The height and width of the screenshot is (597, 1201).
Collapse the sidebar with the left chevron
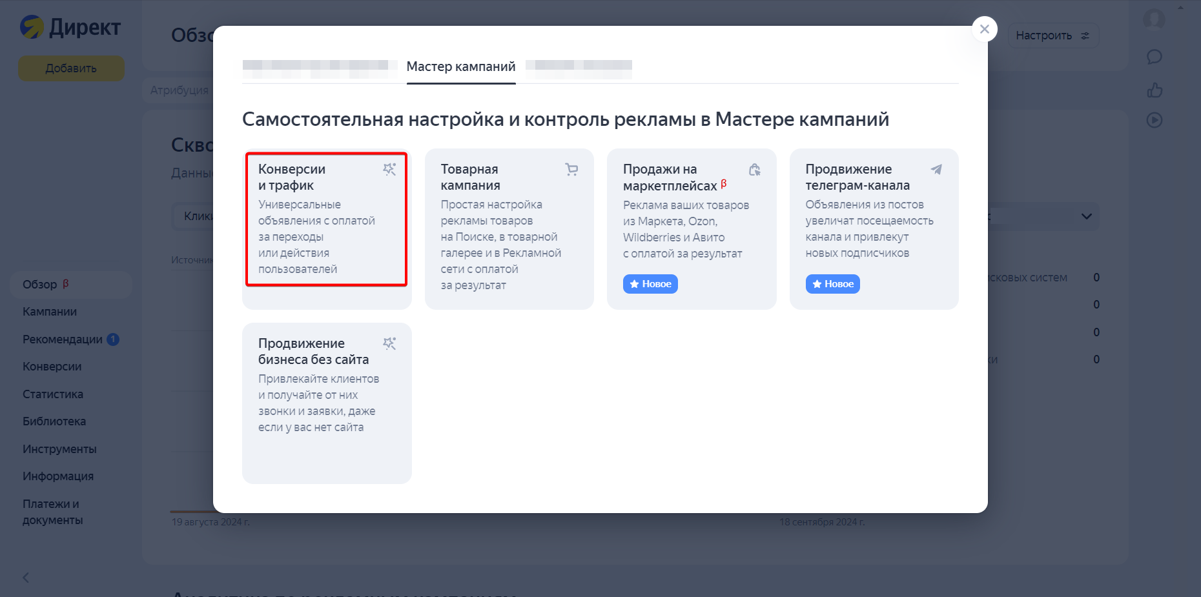[x=26, y=578]
